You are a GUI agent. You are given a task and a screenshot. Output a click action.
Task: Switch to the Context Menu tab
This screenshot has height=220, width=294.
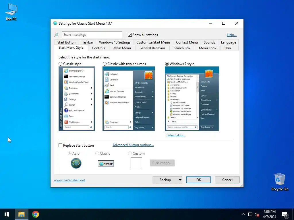(187, 42)
